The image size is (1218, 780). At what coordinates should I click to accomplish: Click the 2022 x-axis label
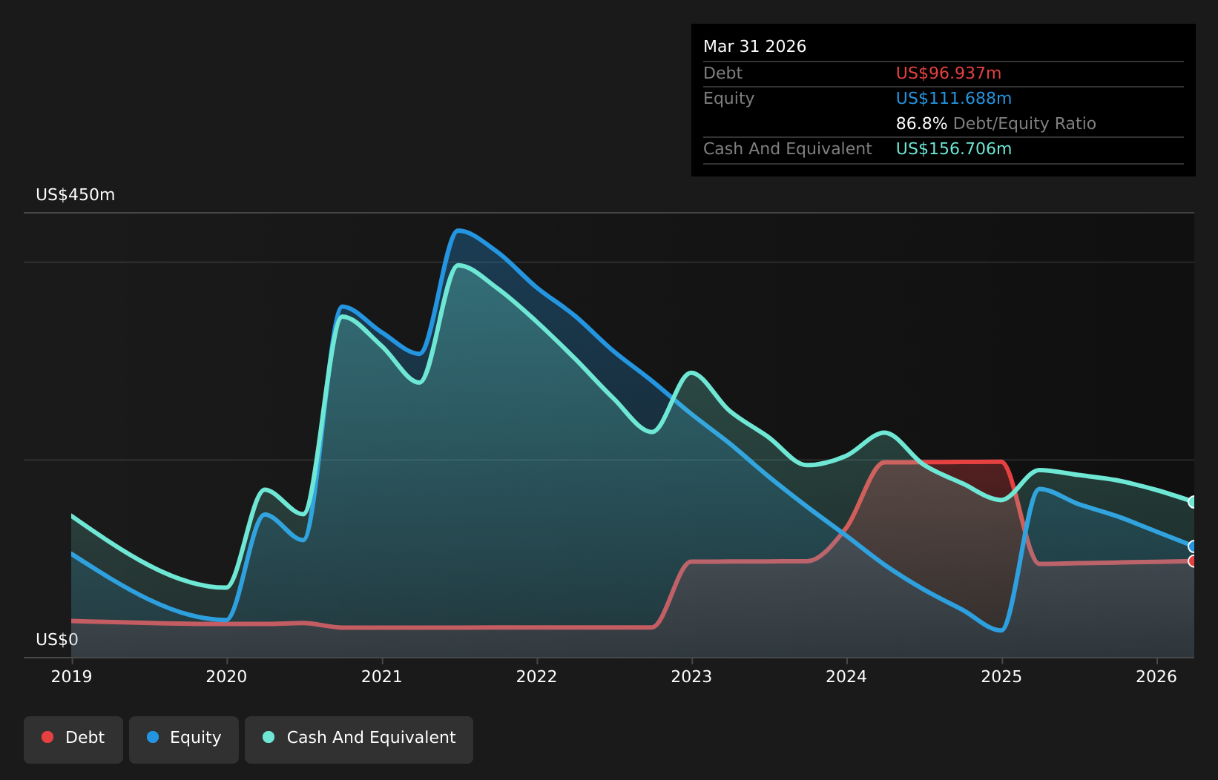pos(536,677)
